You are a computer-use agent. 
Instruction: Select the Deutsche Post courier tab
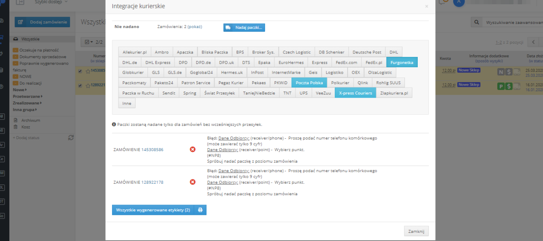pos(367,52)
